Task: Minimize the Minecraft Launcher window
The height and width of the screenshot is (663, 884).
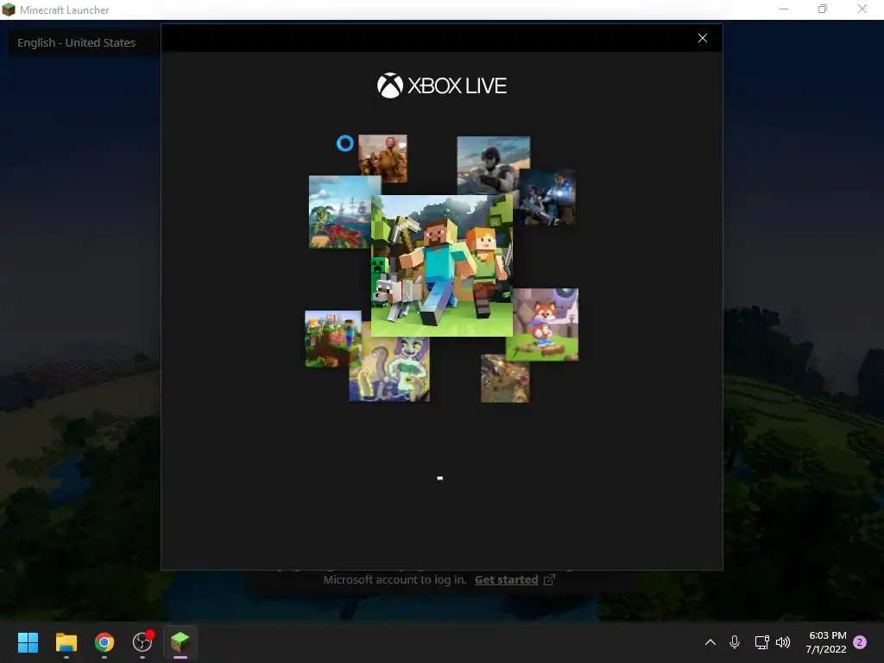Action: (x=784, y=9)
